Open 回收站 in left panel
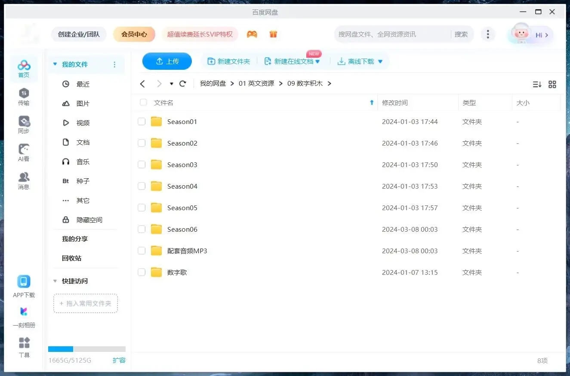Image resolution: width=570 pixels, height=376 pixels. pyautogui.click(x=71, y=258)
